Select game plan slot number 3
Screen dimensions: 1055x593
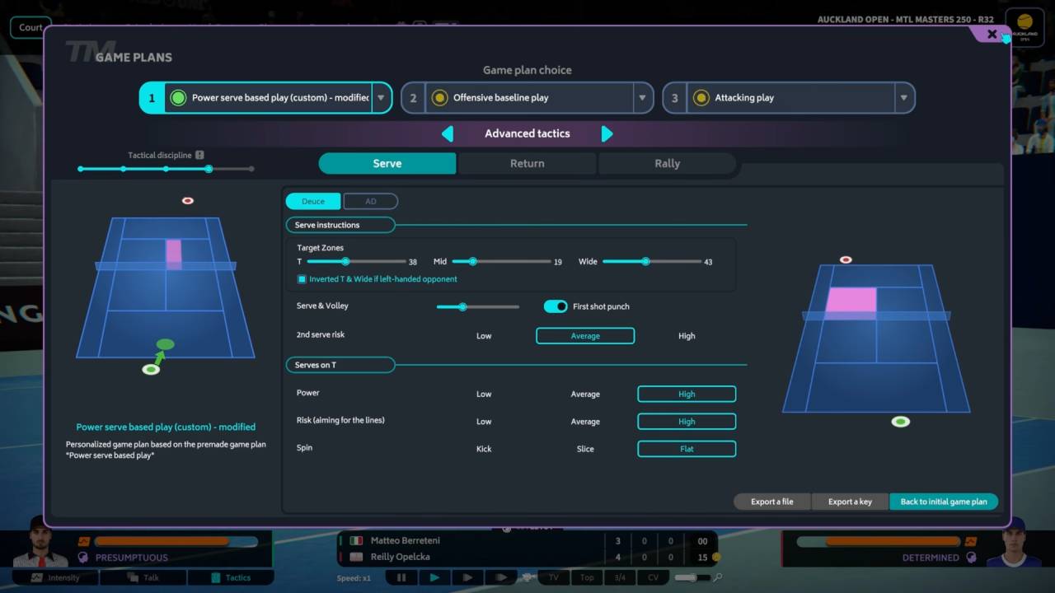point(675,97)
